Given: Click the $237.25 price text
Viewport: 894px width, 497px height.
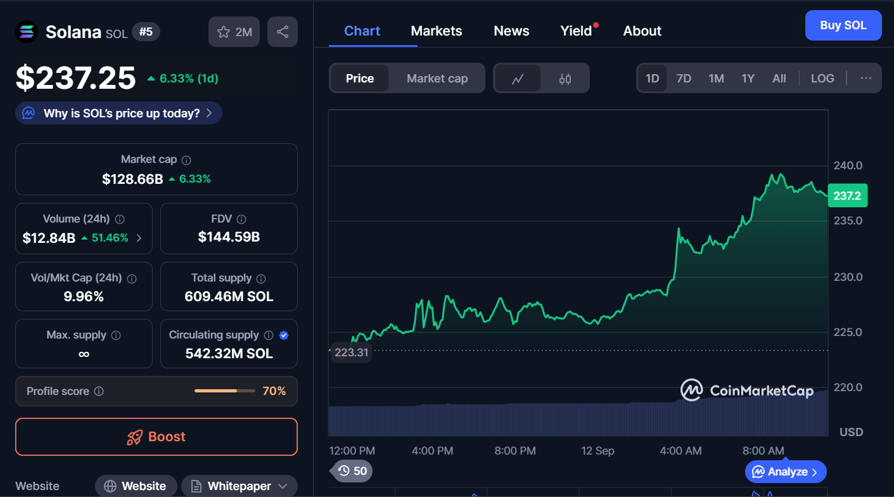Looking at the screenshot, I should click(75, 79).
